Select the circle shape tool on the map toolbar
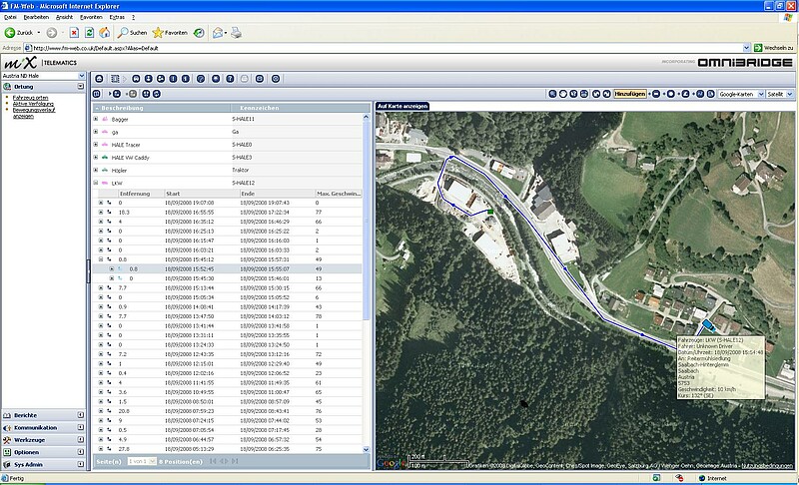 671,94
